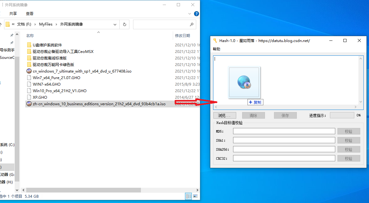
Task: Select the U盘维护系统软件 folder name
Action: click(x=47, y=45)
